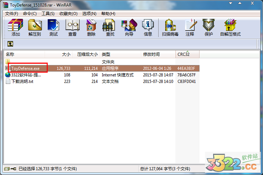This screenshot has height=175, width=263.
Task: Maximize window with the up-arrow title button
Action: [240, 3]
